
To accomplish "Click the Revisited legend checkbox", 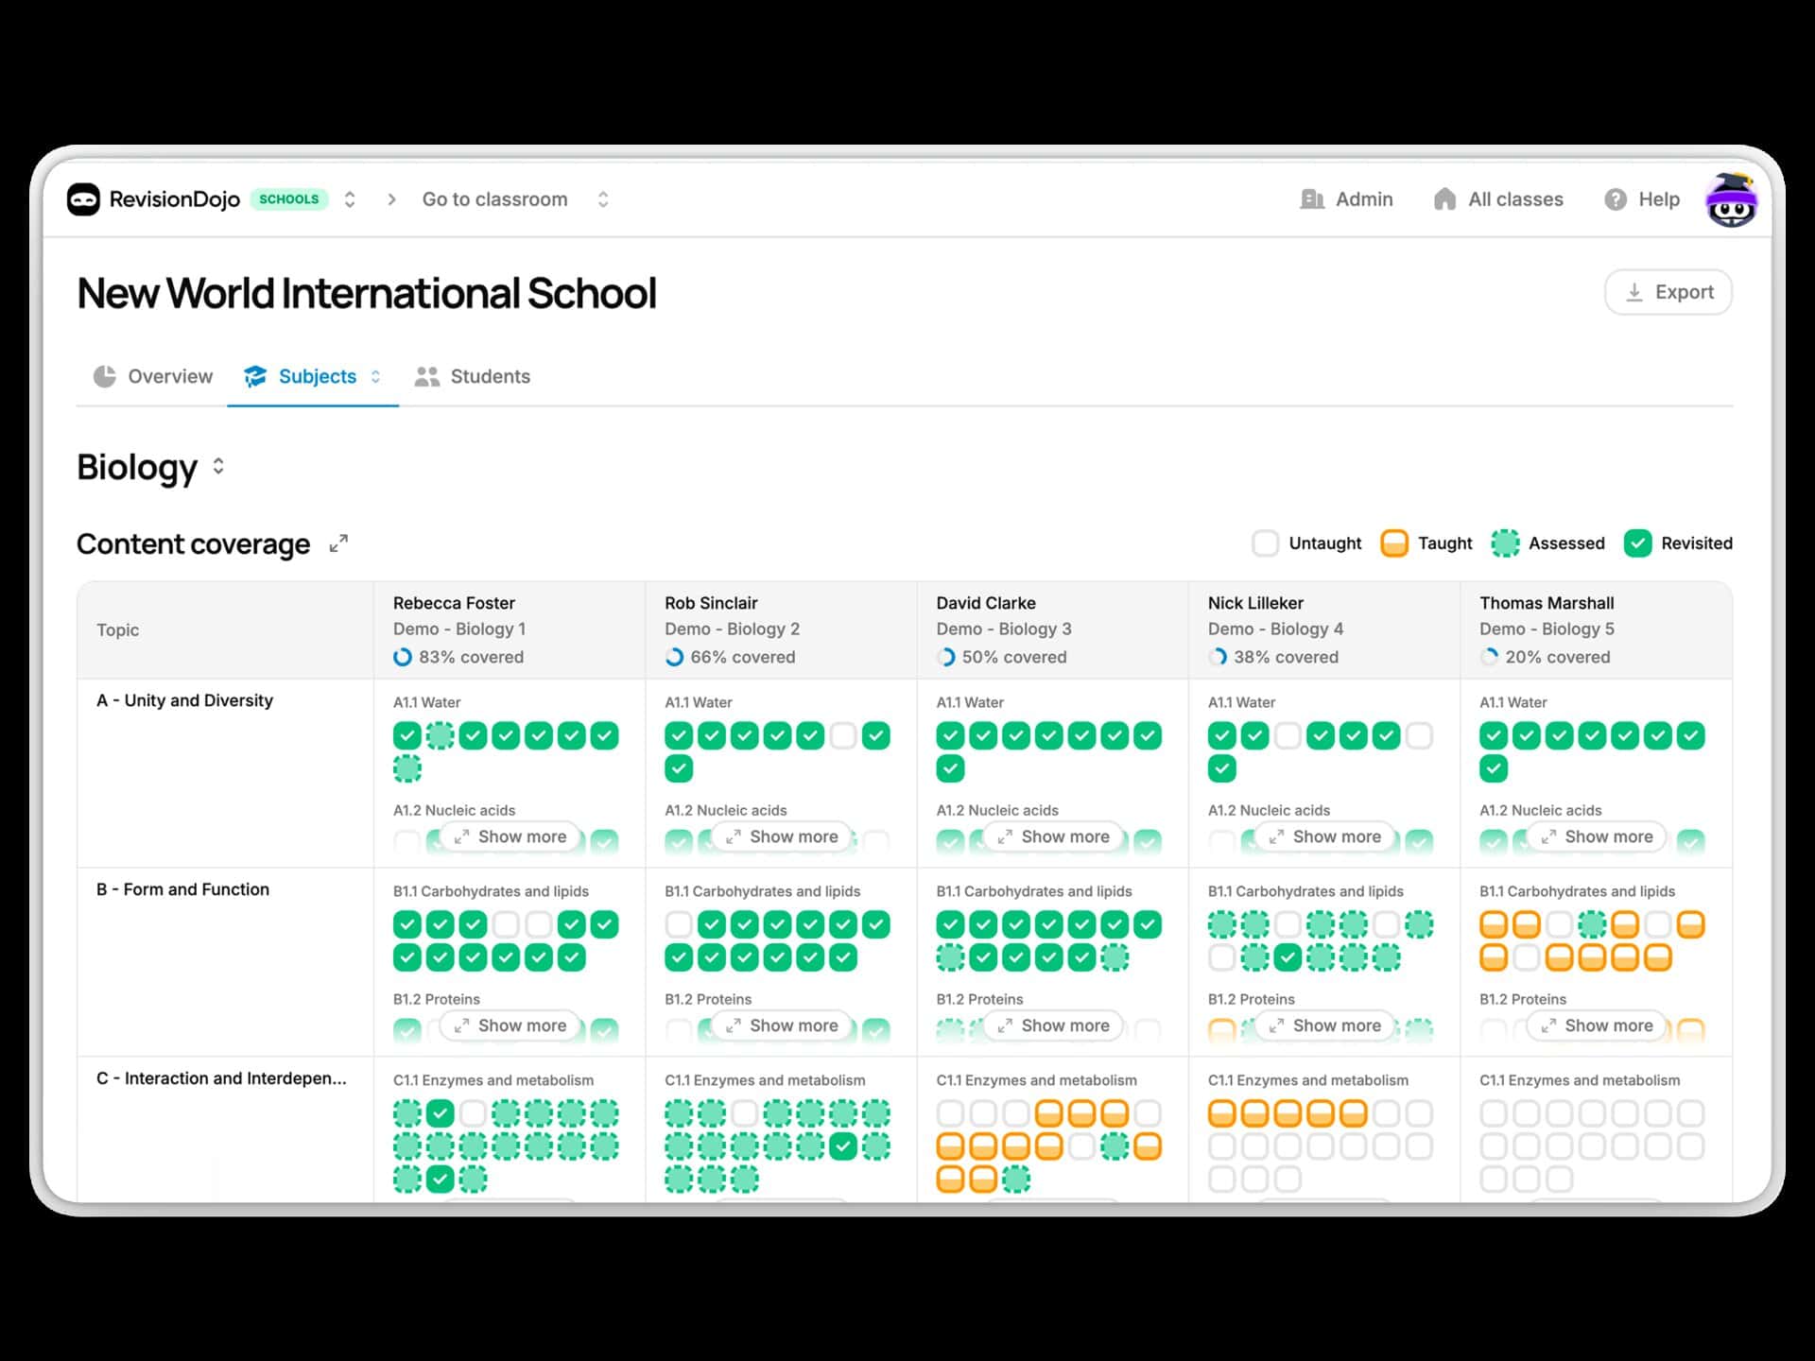I will click(1638, 543).
